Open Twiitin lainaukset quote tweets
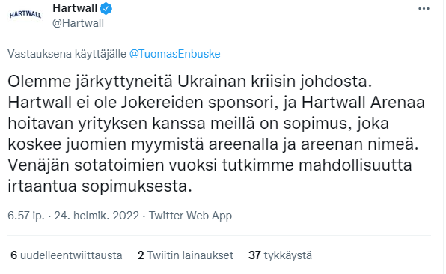Viewport: 446px width, 274px height. [x=186, y=255]
